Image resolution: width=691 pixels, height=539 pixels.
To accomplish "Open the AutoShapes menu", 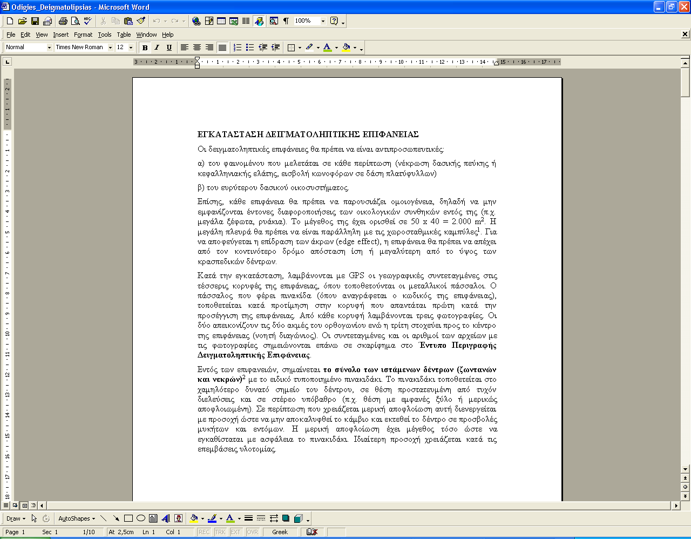I will click(77, 518).
